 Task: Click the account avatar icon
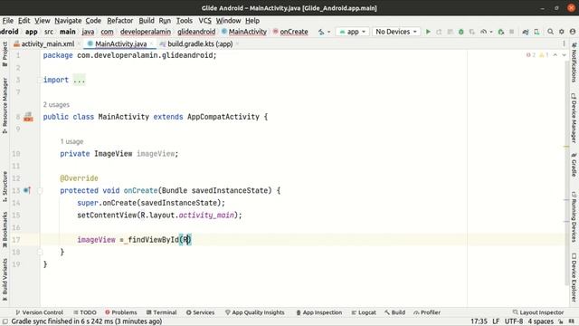[x=573, y=32]
